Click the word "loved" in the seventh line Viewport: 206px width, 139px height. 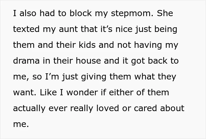[x=108, y=108]
